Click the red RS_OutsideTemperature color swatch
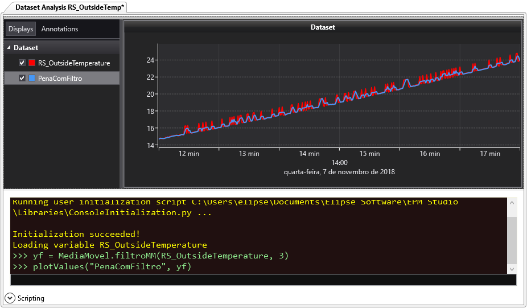This screenshot has width=527, height=308. click(32, 63)
